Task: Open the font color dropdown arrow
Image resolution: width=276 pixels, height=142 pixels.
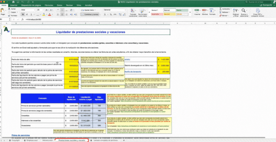Action: tap(52, 15)
